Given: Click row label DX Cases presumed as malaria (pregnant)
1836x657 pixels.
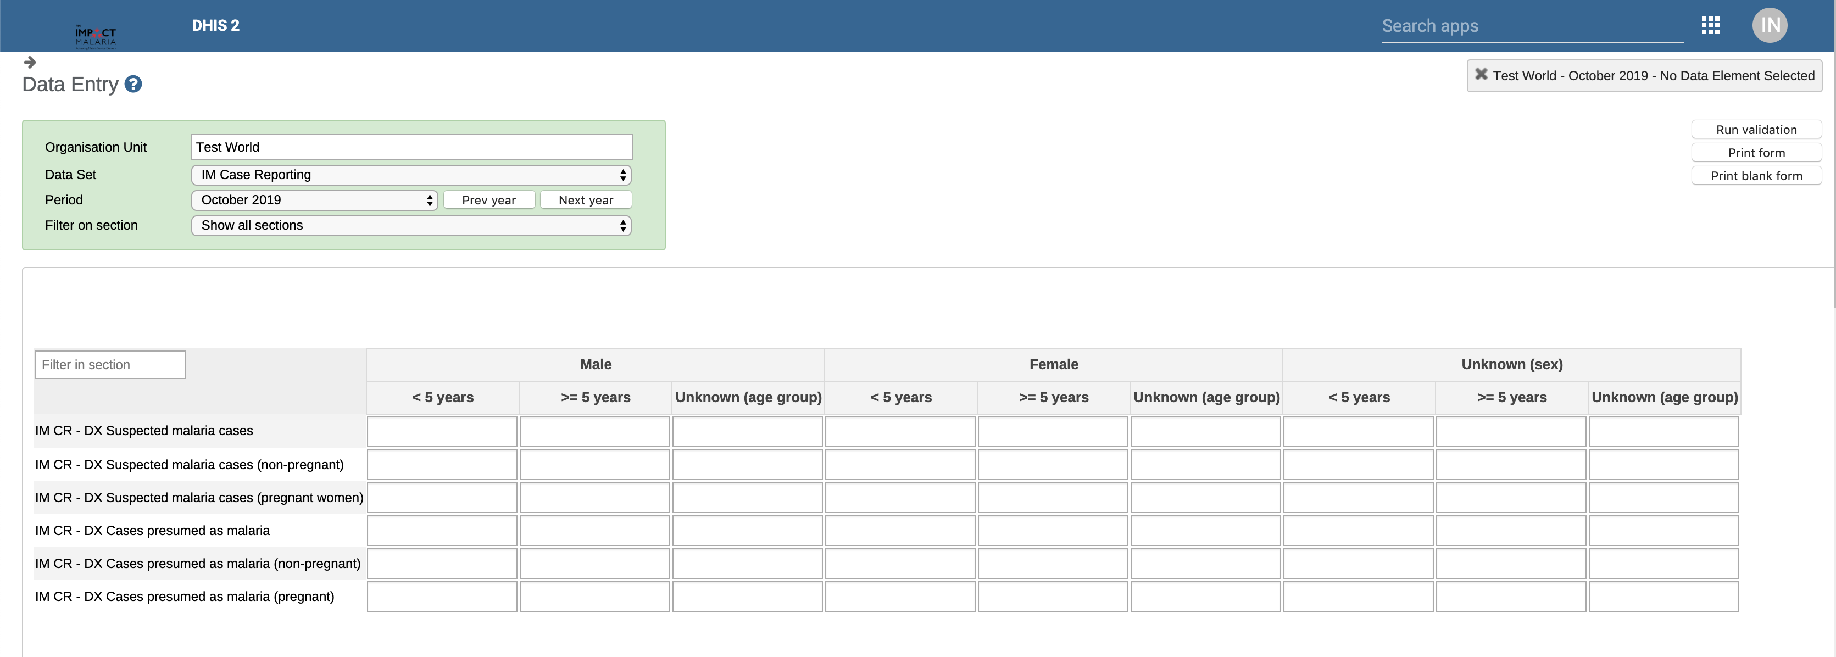Looking at the screenshot, I should (x=185, y=597).
